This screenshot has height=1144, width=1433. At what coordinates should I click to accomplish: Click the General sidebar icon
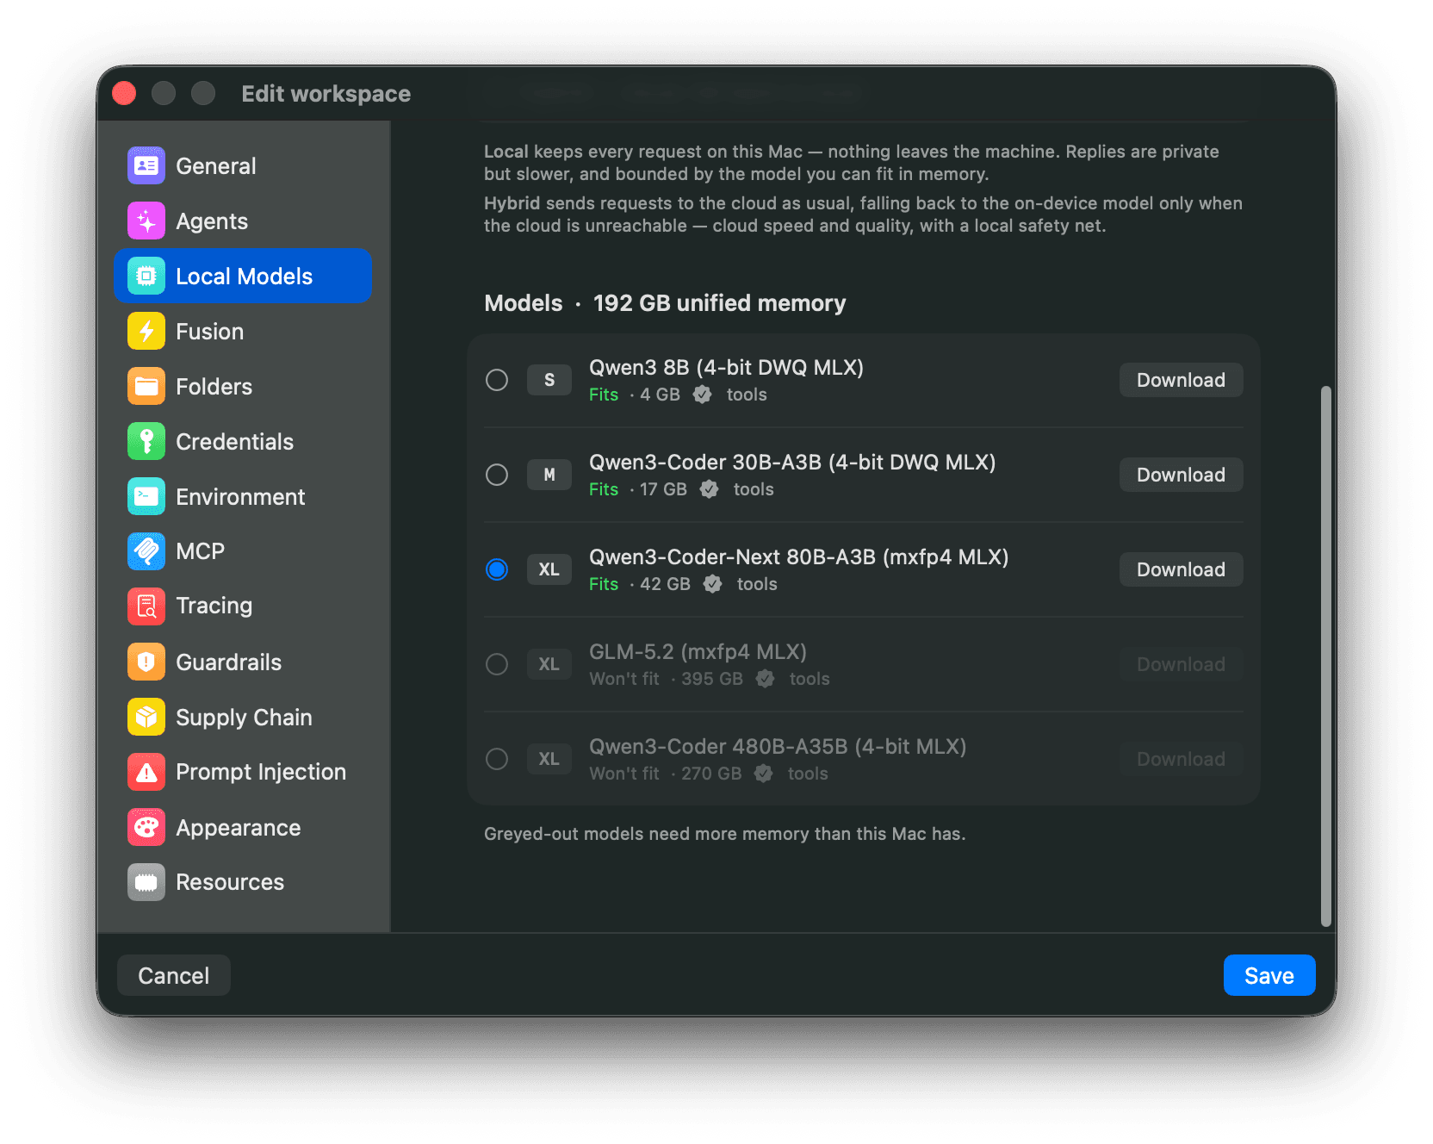[x=146, y=165]
